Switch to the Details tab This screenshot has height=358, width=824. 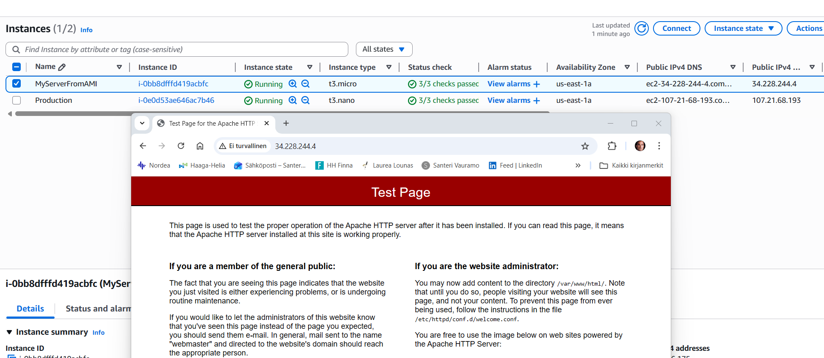pyautogui.click(x=30, y=308)
